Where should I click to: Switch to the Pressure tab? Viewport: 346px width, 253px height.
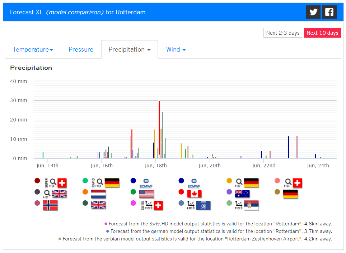[81, 49]
